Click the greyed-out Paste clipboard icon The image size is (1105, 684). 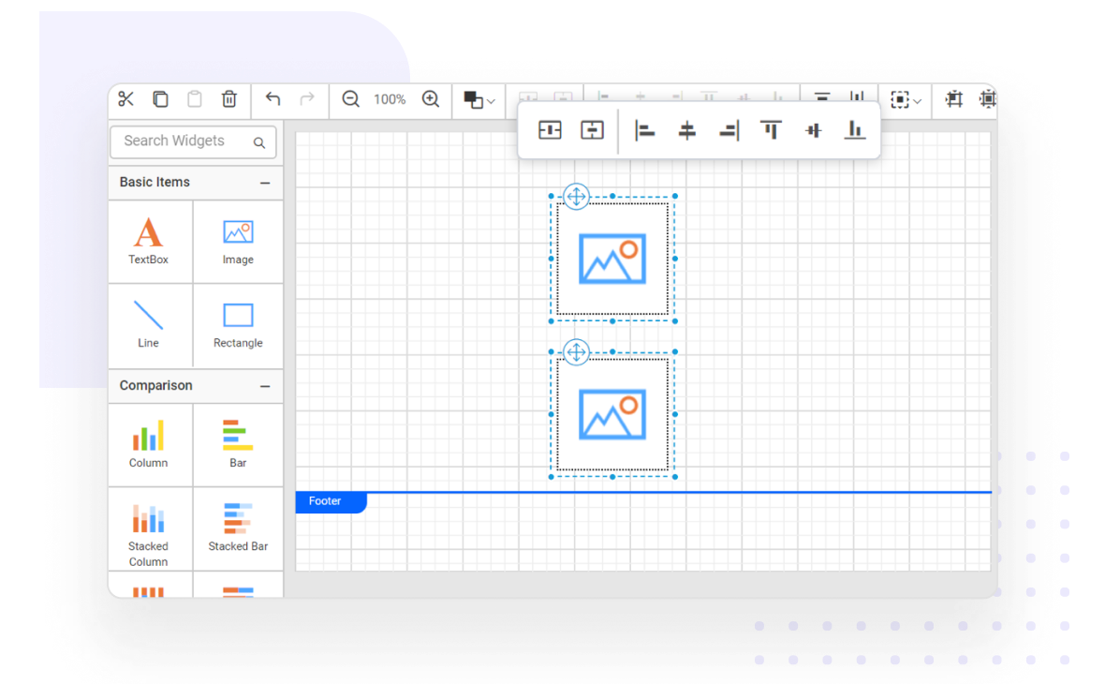pos(195,99)
